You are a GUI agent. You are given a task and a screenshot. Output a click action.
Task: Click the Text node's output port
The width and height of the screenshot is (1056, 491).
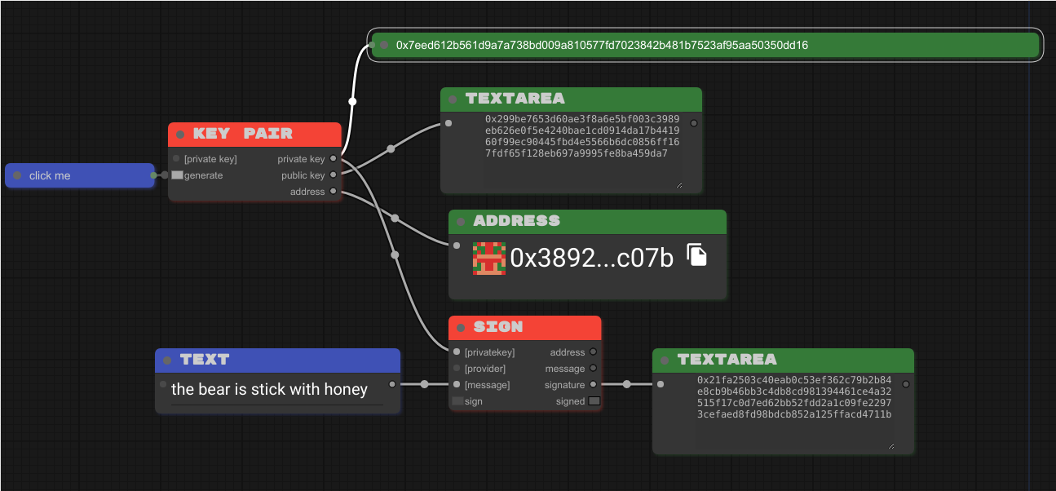[x=392, y=383]
